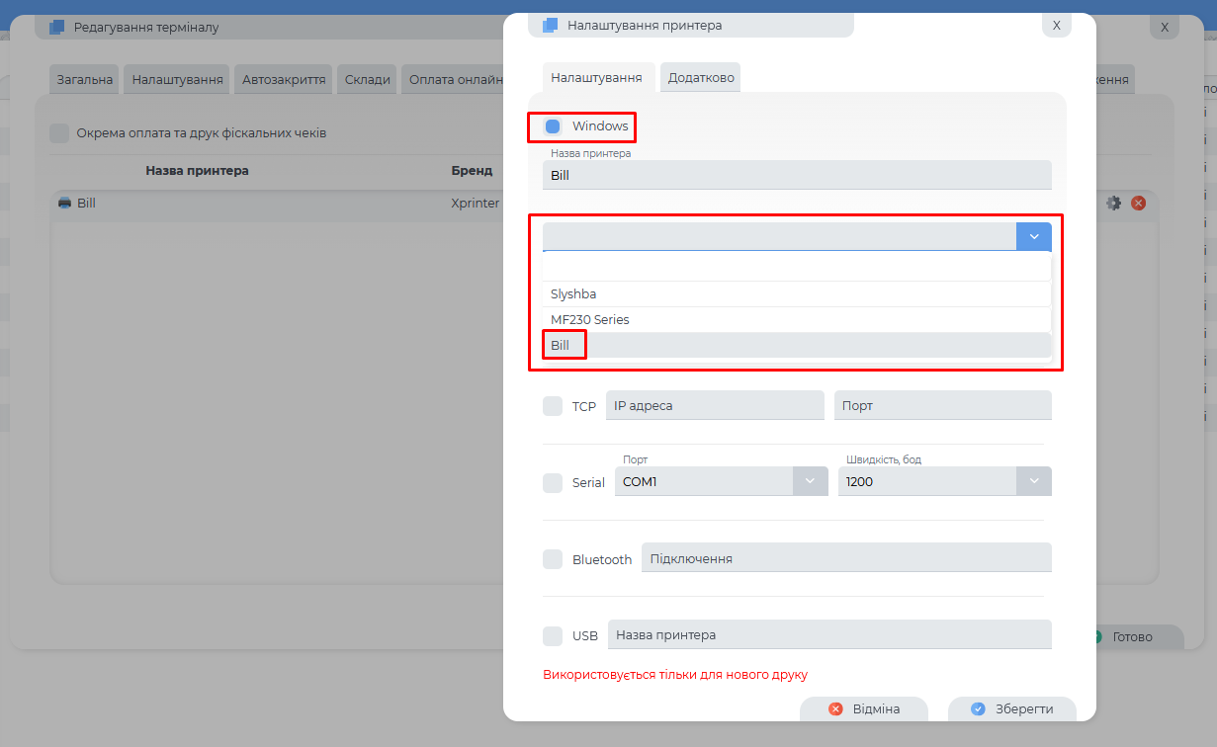Image resolution: width=1217 pixels, height=747 pixels.
Task: Click the red X icon on Відміна
Action: tap(835, 709)
